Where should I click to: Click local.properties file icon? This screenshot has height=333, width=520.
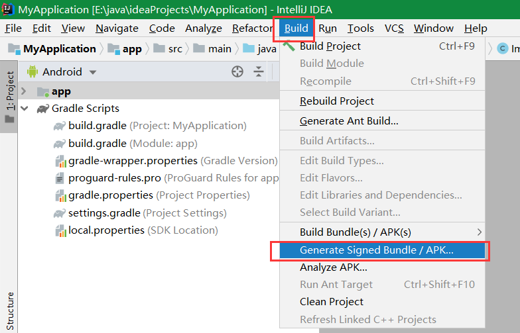(x=60, y=230)
